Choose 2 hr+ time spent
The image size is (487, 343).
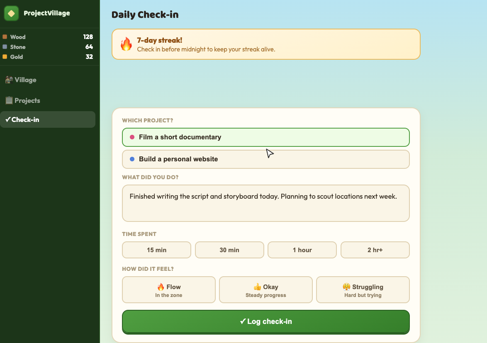[x=375, y=250]
